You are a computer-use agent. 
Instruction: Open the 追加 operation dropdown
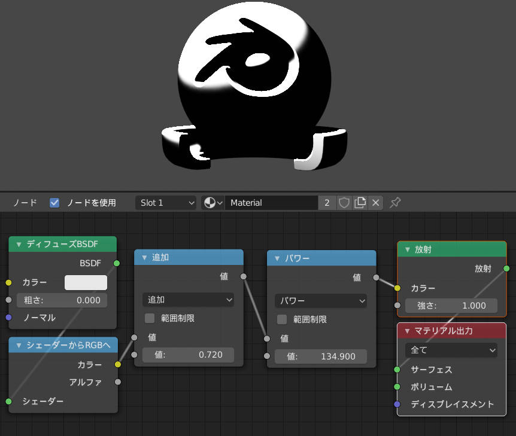(188, 300)
